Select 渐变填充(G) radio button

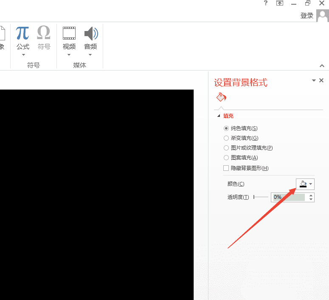(226, 138)
